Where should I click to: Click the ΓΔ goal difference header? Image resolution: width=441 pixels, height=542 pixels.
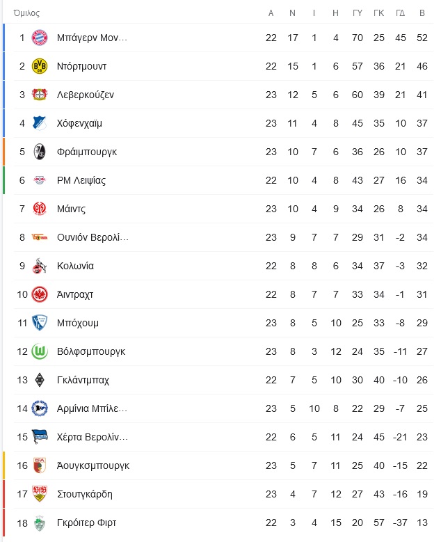tap(400, 13)
